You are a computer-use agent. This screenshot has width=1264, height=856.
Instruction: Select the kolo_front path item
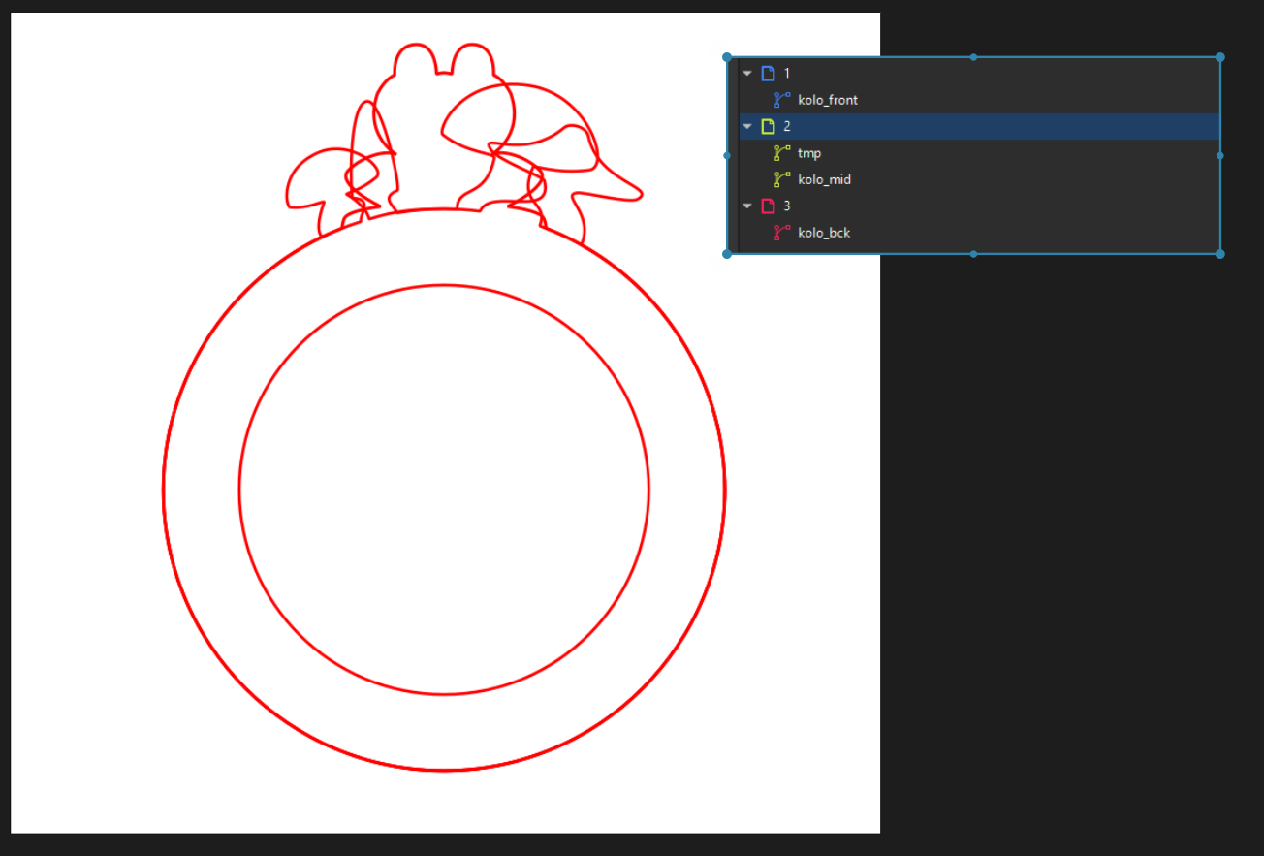tap(828, 100)
